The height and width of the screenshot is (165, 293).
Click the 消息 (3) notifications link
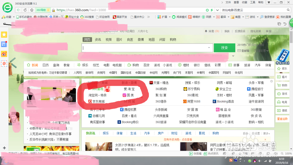212,31
